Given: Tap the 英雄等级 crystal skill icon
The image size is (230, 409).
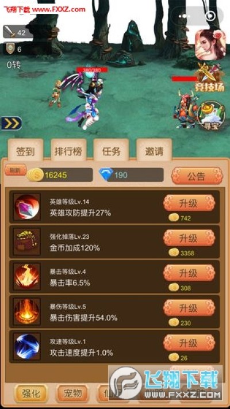Looking at the screenshot, I should pos(27,207).
